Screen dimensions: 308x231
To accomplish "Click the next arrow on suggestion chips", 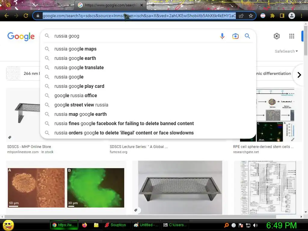I will 299,75.
